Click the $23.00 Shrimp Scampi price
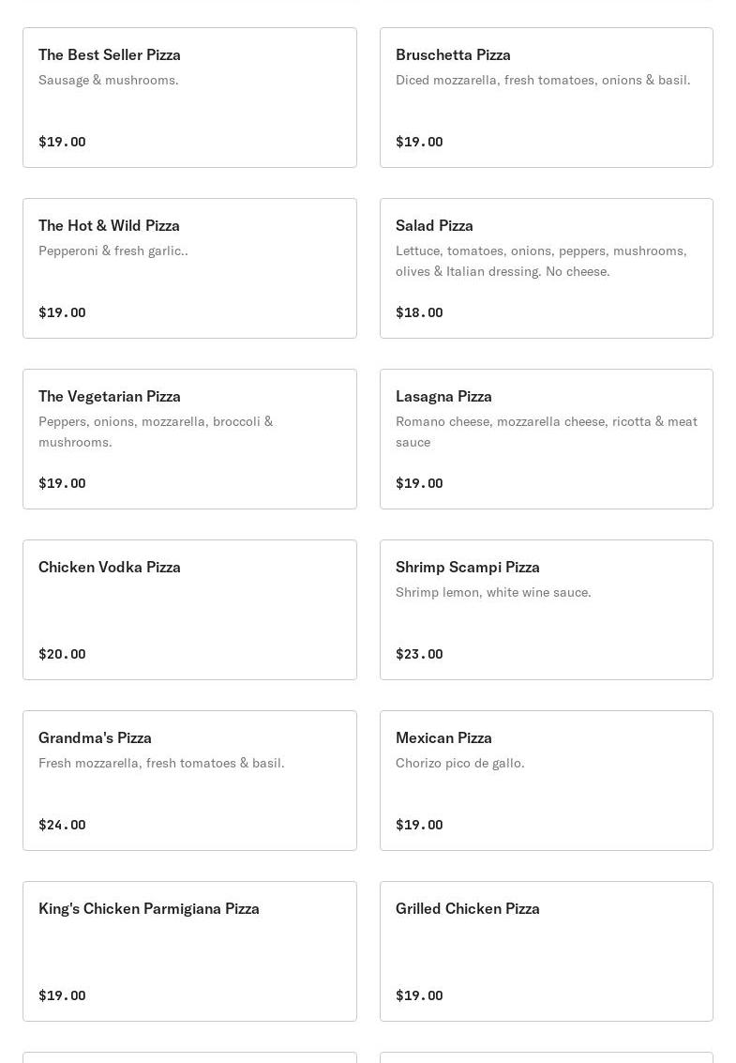This screenshot has width=736, height=1063. point(419,654)
